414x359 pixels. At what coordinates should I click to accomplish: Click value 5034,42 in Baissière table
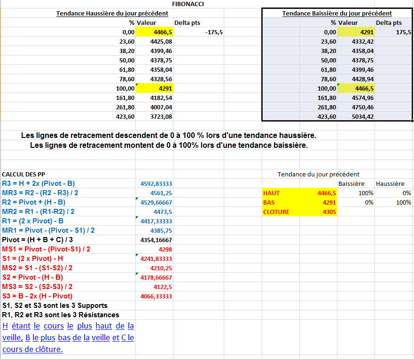363,116
